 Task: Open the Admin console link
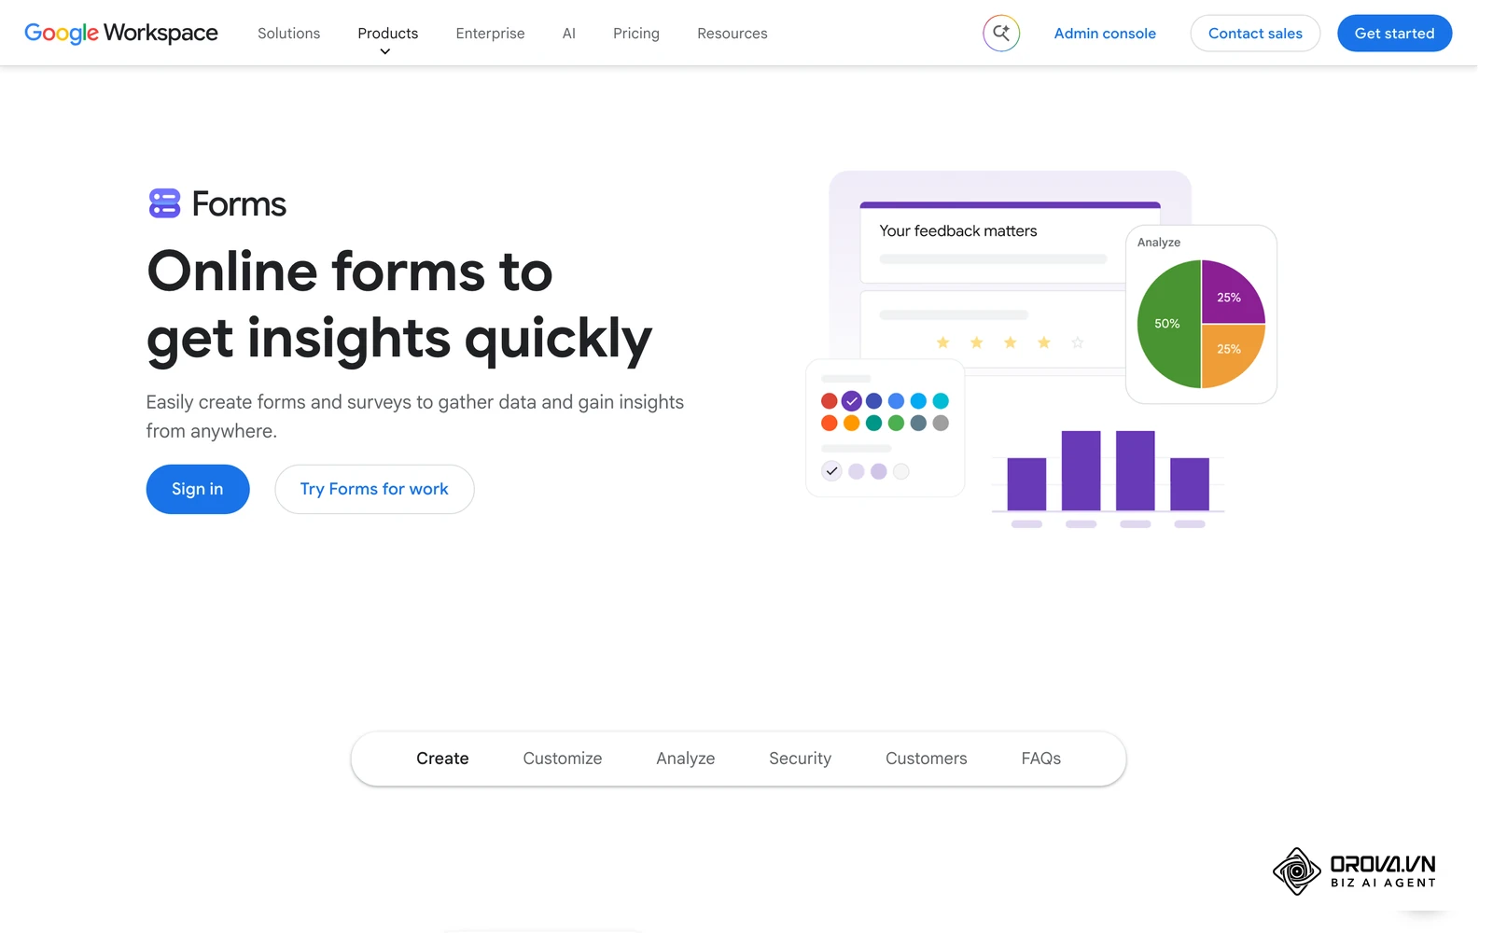click(x=1105, y=34)
